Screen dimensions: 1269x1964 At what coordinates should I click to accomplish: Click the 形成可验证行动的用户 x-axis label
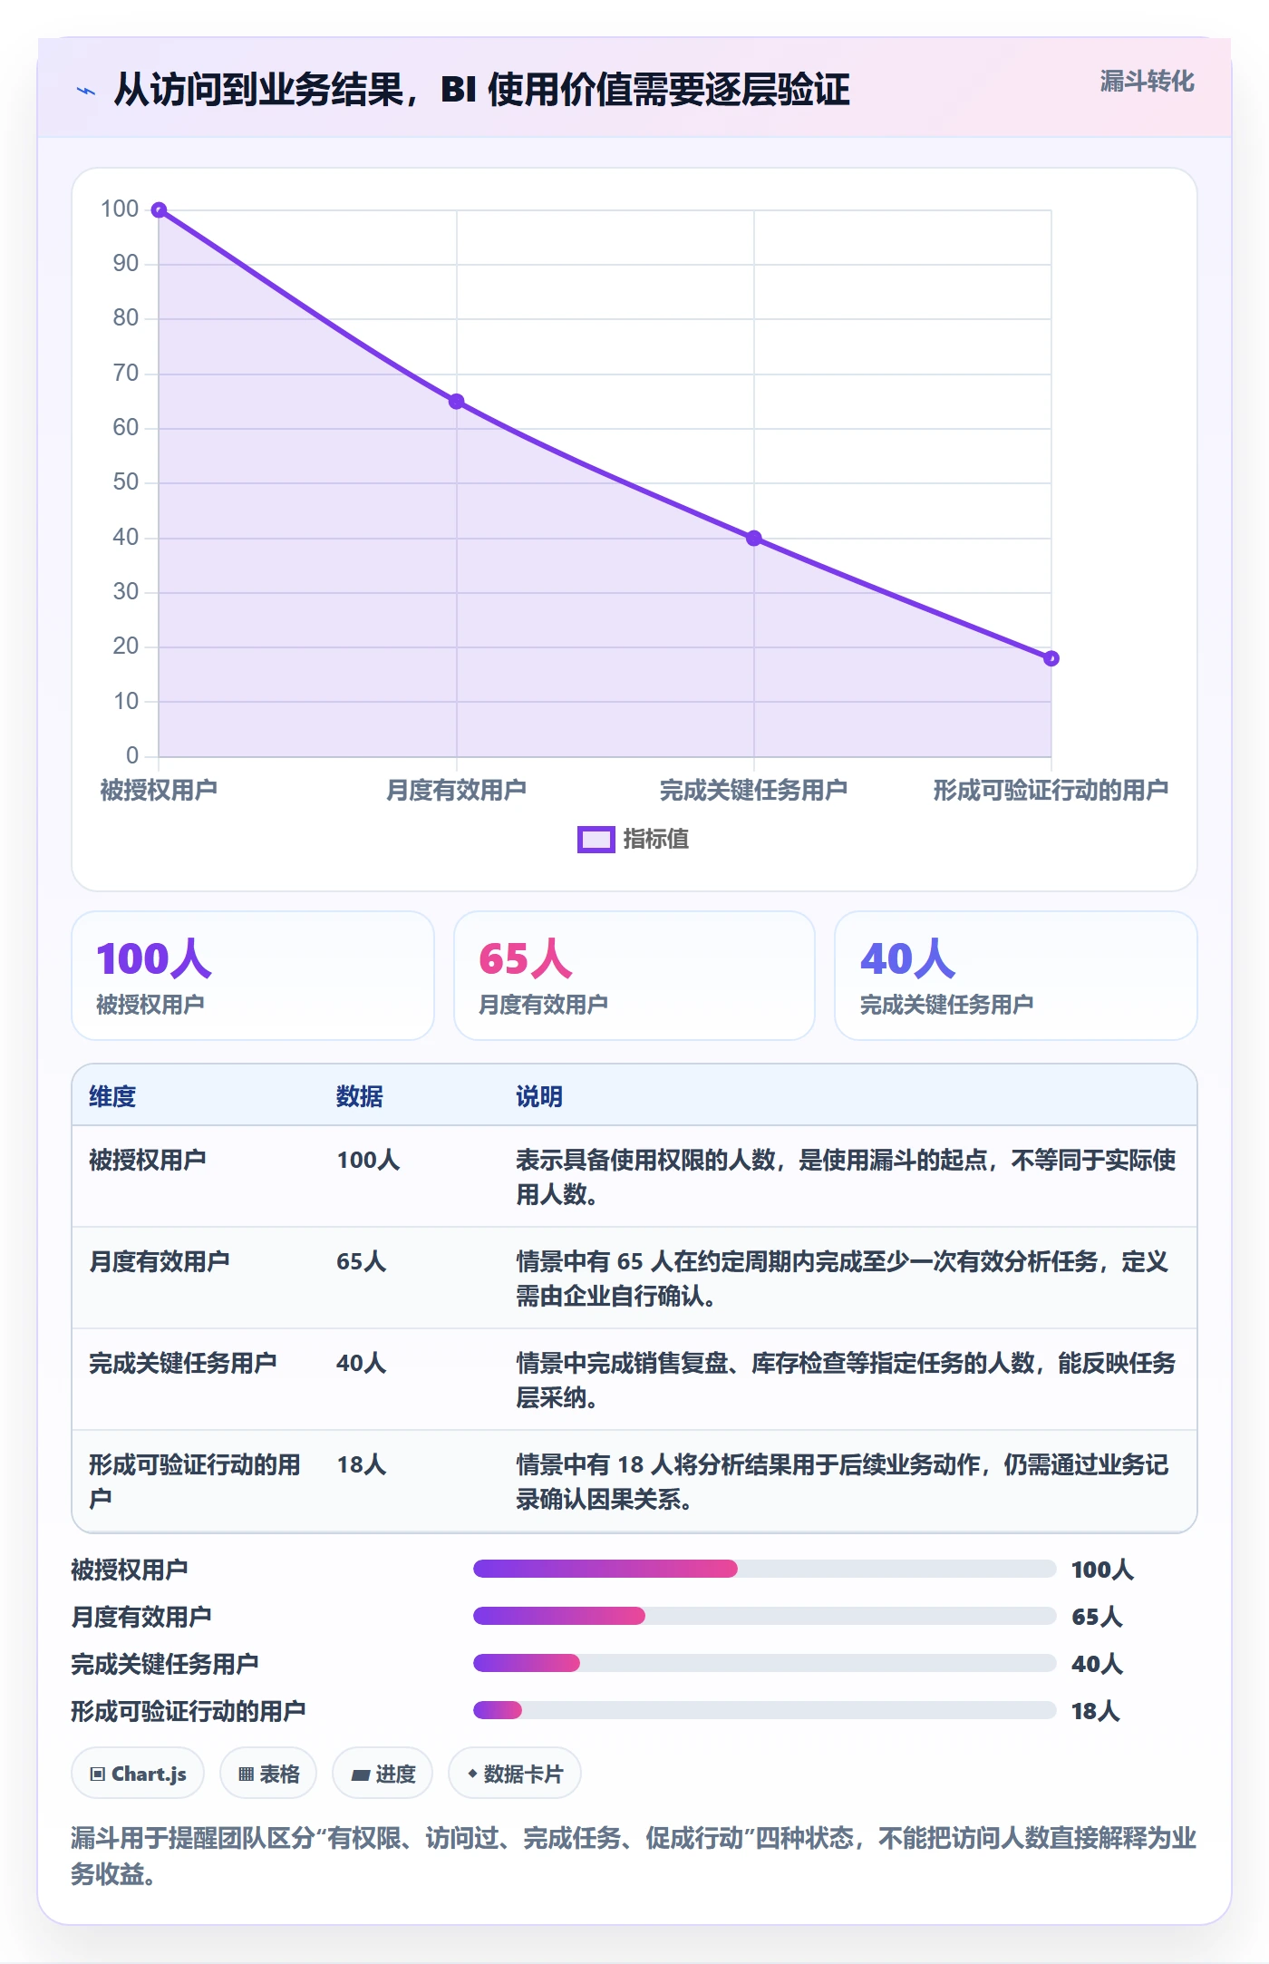pyautogui.click(x=1051, y=790)
